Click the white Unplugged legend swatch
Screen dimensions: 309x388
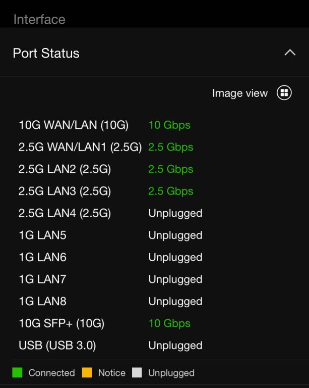pos(137,372)
